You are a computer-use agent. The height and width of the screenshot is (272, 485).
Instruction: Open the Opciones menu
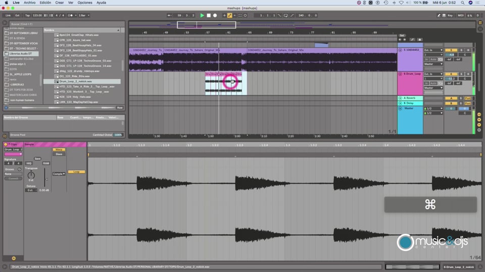click(85, 3)
